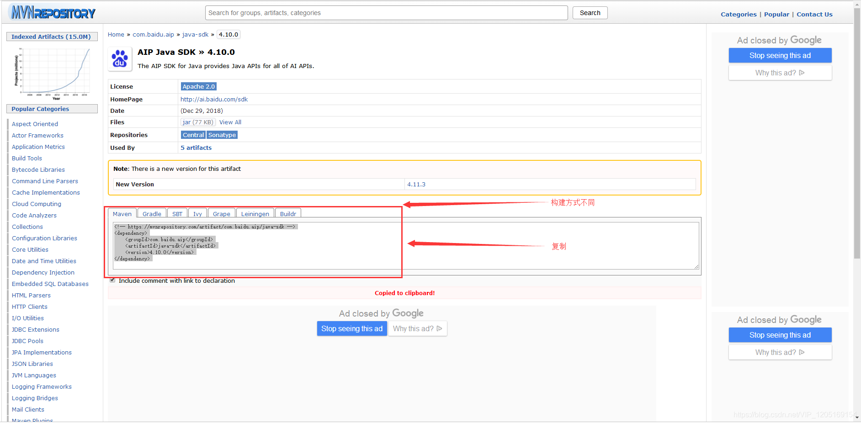Click Stop seeing this ad, bottom-right ad

[780, 335]
